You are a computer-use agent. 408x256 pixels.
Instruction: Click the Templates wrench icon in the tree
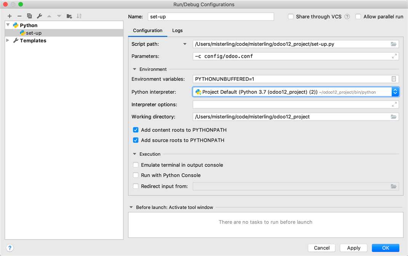pos(16,41)
